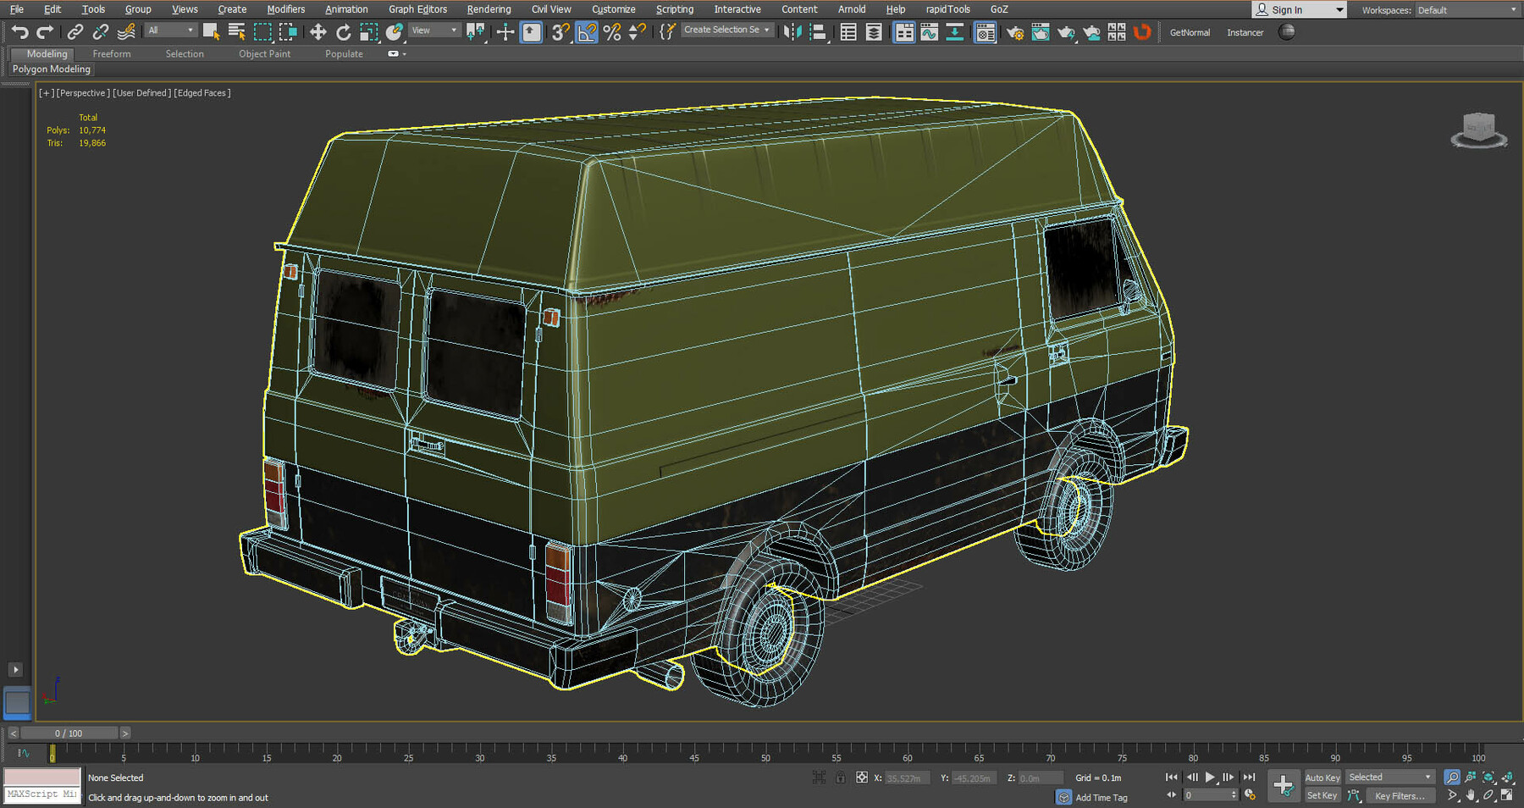
Task: Click the GetNormal button
Action: (x=1190, y=32)
